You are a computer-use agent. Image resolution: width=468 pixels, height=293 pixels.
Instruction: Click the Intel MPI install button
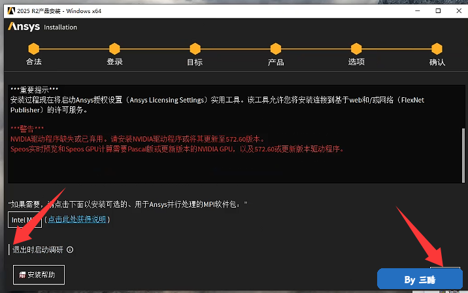tap(25, 220)
